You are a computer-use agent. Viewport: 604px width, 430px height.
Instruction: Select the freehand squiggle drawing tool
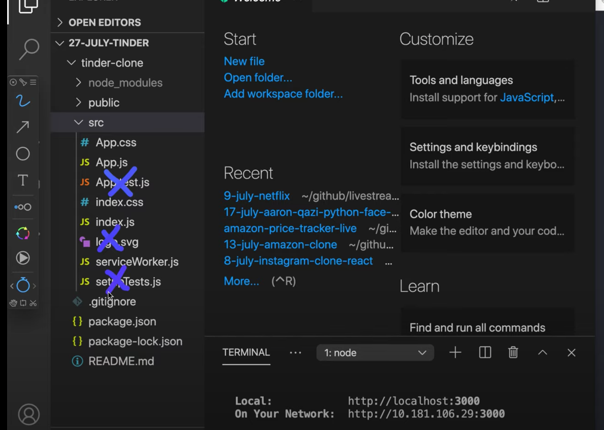23,101
